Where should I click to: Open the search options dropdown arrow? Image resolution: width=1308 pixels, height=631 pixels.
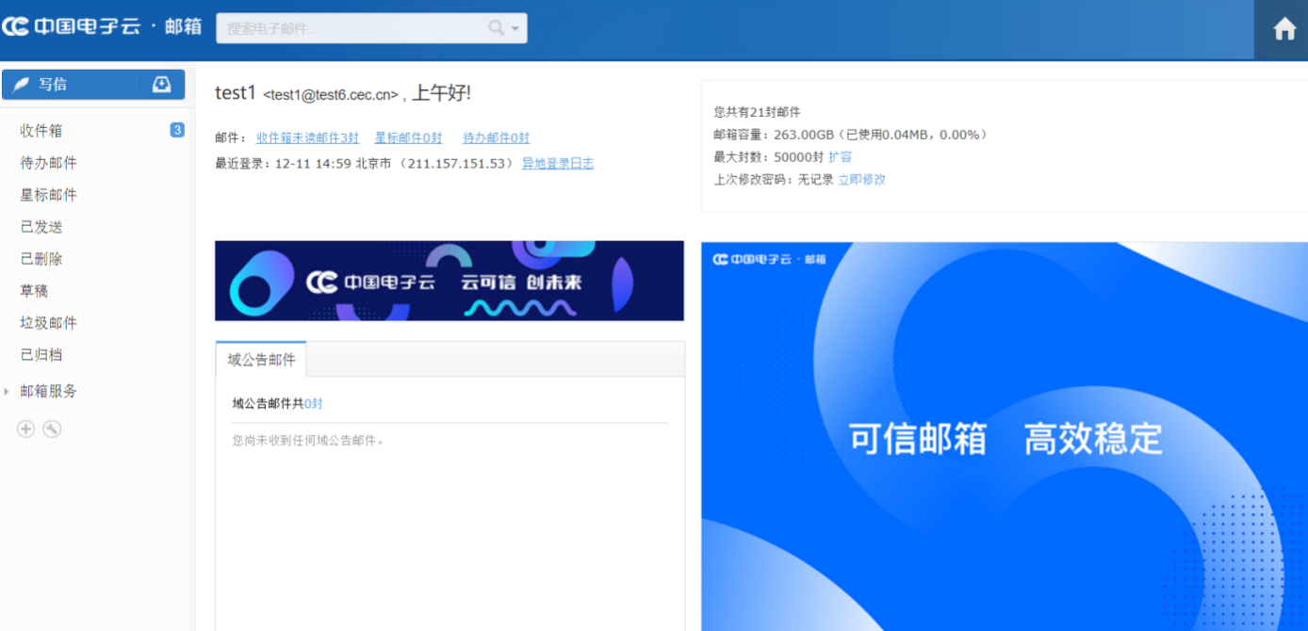(515, 29)
